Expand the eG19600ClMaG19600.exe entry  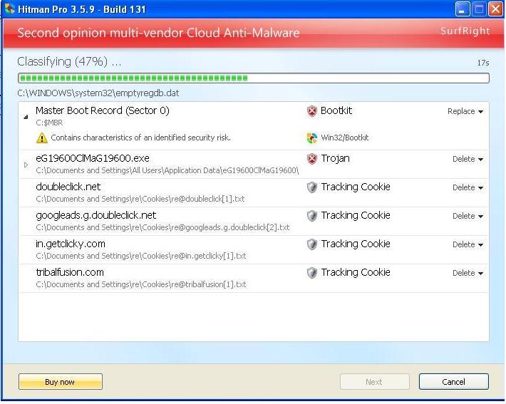[26, 165]
